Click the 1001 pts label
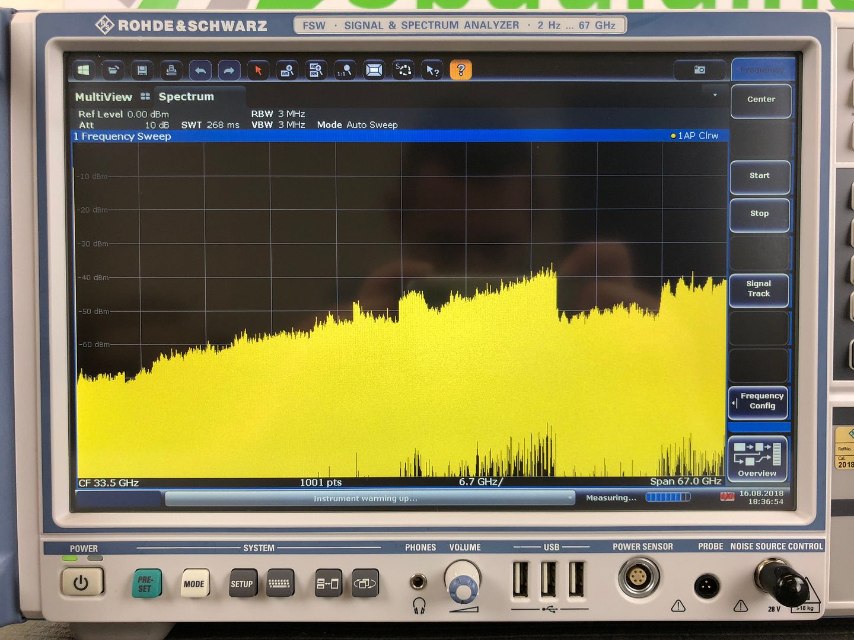Screen dimensions: 854x640 [x=321, y=482]
